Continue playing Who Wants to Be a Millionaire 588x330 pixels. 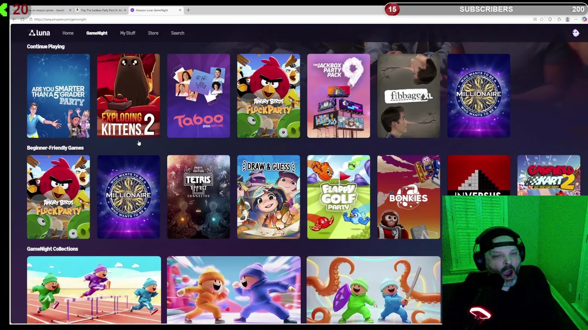pyautogui.click(x=479, y=96)
